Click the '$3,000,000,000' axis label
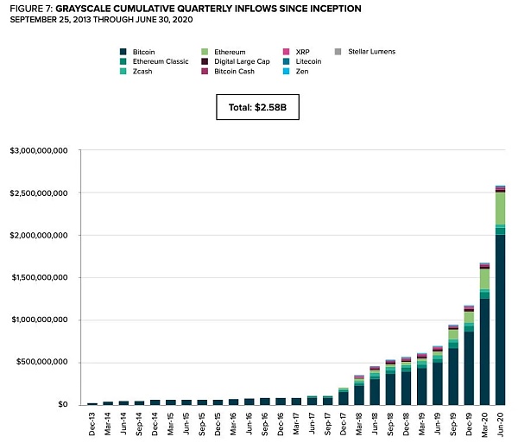The height and width of the screenshot is (443, 518). tap(39, 150)
